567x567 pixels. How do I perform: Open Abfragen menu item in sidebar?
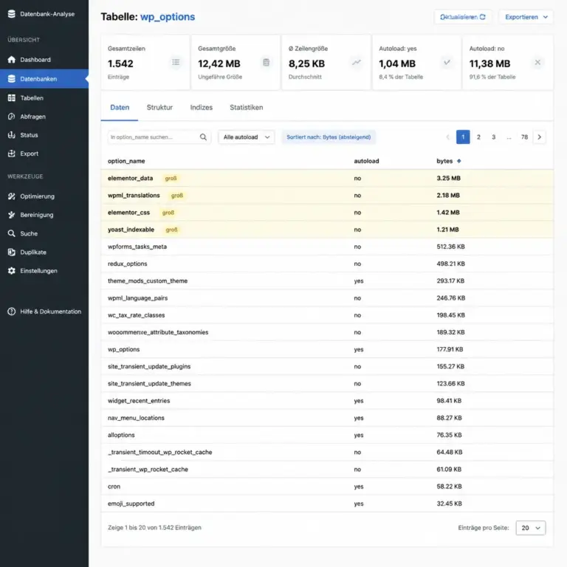pos(44,117)
